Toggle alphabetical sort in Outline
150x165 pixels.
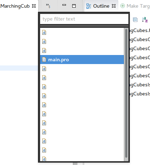point(145,19)
